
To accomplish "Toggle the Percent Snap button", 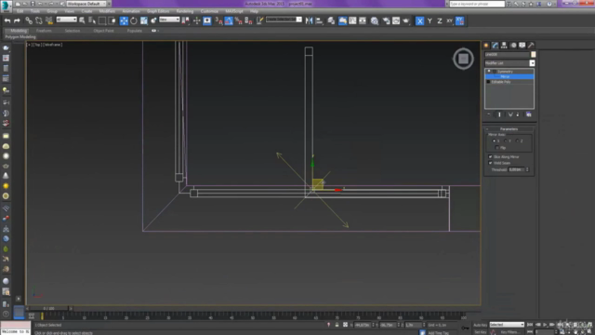I will coord(238,20).
